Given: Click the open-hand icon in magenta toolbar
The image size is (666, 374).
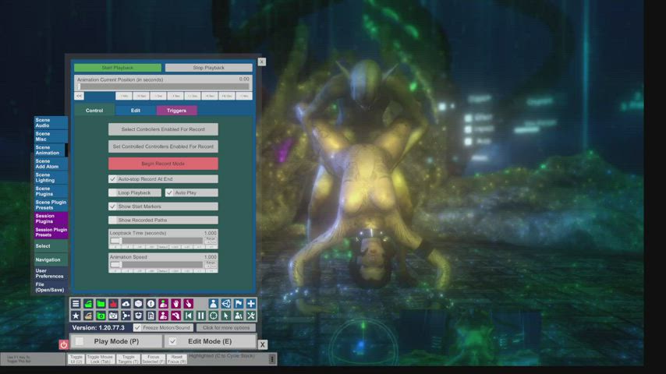Looking at the screenshot, I should coord(175,304).
